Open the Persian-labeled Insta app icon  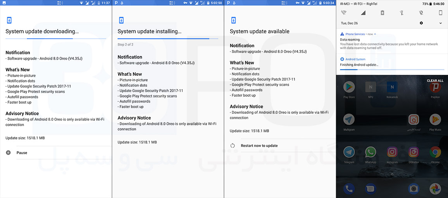[414, 119]
